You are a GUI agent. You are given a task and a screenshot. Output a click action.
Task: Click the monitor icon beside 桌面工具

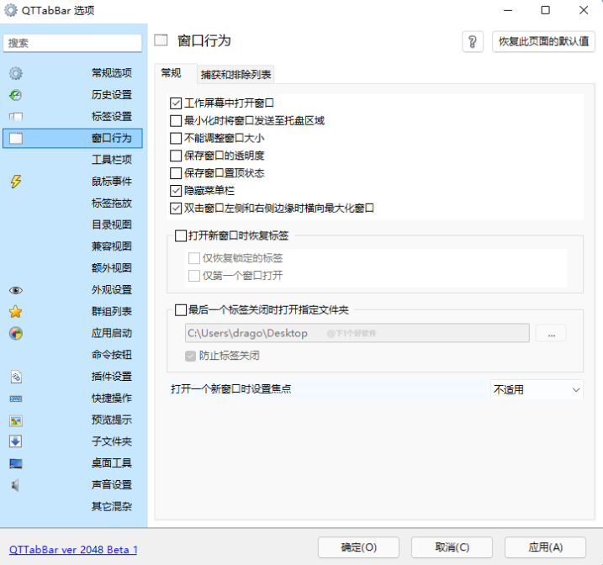(16, 463)
